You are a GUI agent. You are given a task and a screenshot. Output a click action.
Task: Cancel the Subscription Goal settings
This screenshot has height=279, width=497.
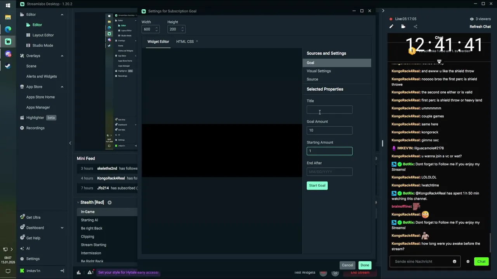point(347,265)
